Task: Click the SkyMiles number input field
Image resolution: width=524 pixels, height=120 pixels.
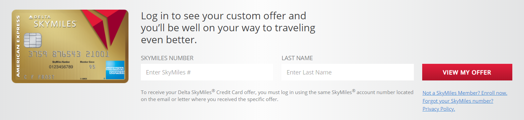Action: click(x=207, y=72)
